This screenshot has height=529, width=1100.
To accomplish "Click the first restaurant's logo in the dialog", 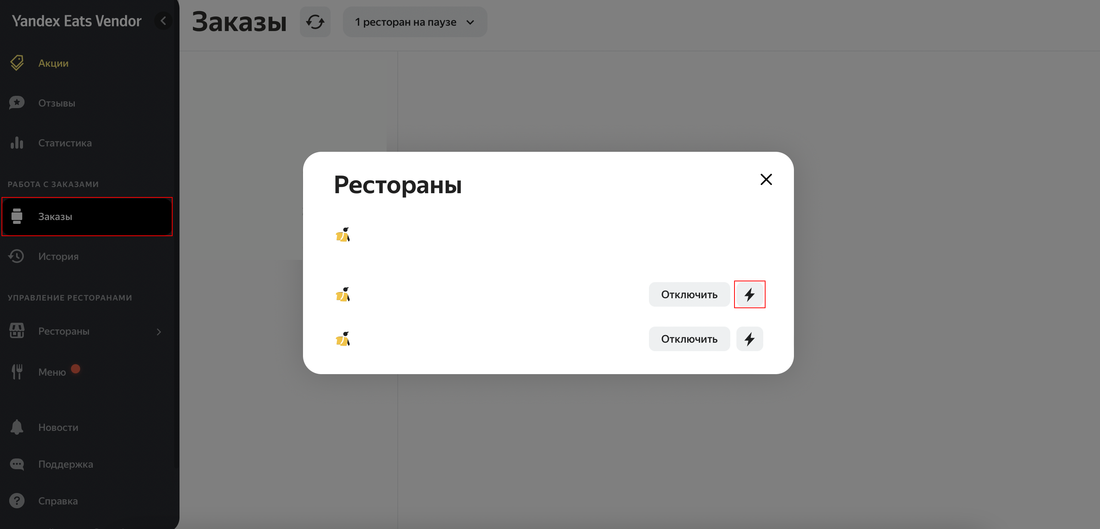I will click(x=343, y=235).
